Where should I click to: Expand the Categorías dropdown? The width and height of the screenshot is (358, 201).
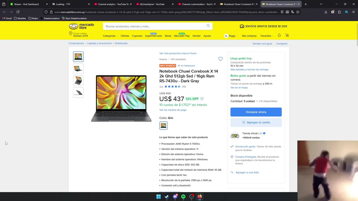click(x=110, y=36)
